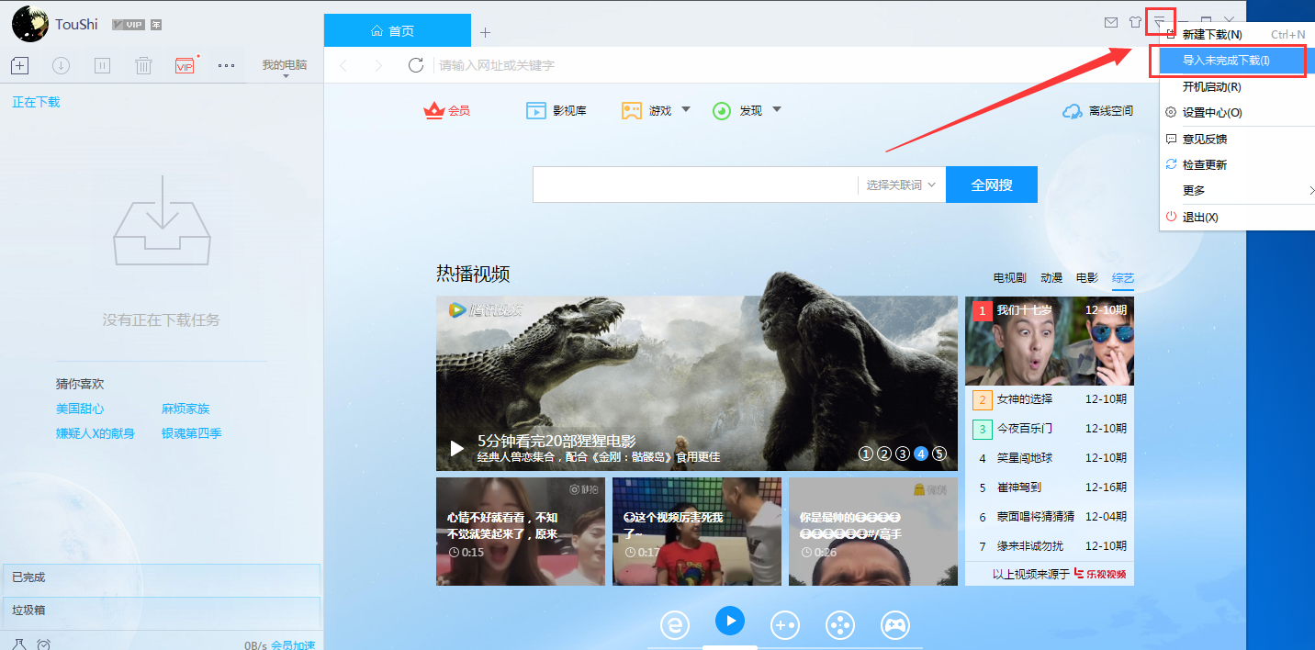Open a new tab with the plus icon
Viewport: 1315px width, 650px height.
(485, 32)
